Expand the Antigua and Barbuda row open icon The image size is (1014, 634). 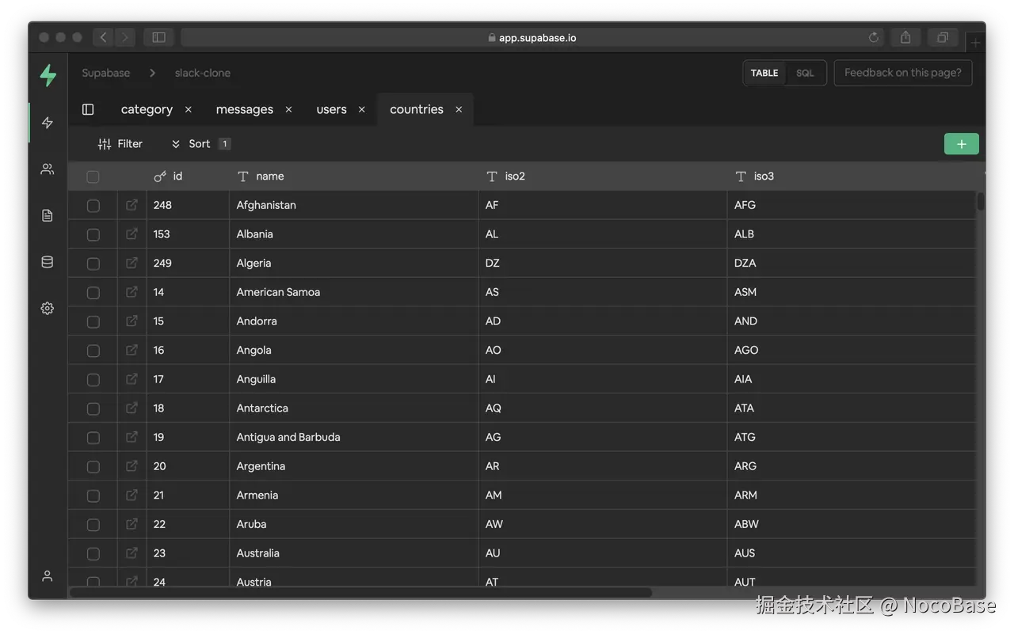tap(132, 437)
